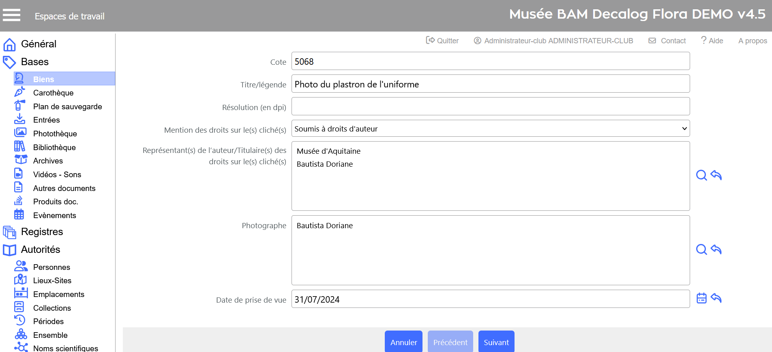Open Bibliothèque in sidebar
This screenshot has height=352, width=772.
(54, 147)
